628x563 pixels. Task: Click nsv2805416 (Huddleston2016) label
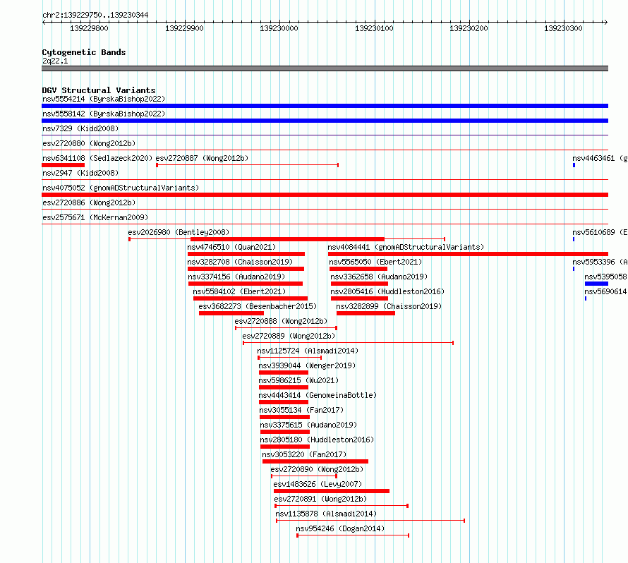pos(387,291)
